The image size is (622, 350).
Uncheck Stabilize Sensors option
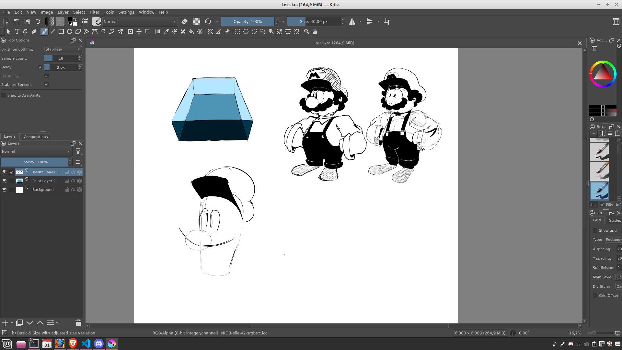46,85
